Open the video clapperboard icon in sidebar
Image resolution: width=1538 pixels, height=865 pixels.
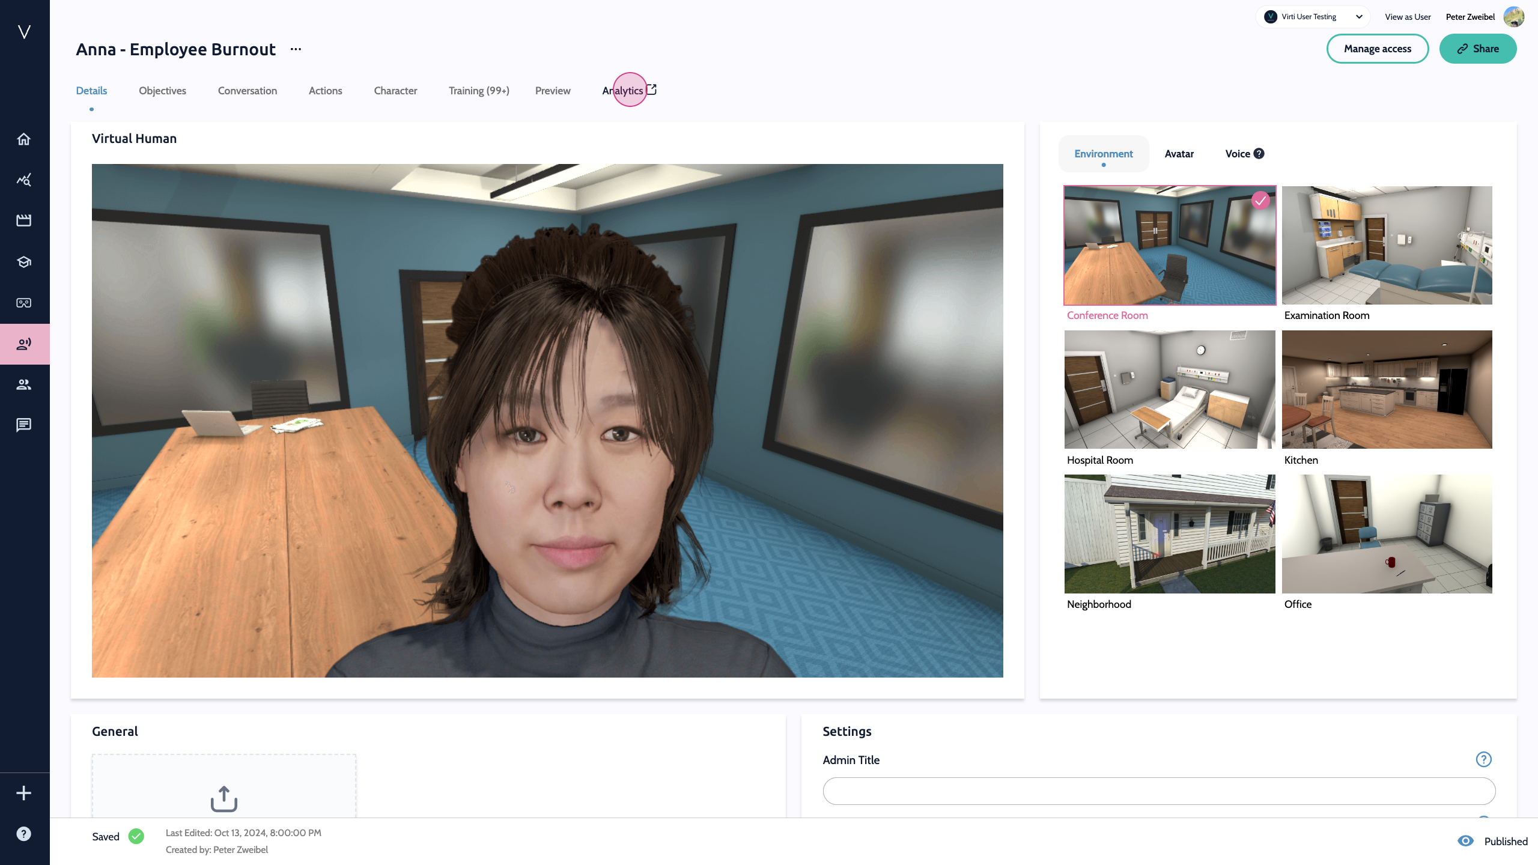click(24, 220)
